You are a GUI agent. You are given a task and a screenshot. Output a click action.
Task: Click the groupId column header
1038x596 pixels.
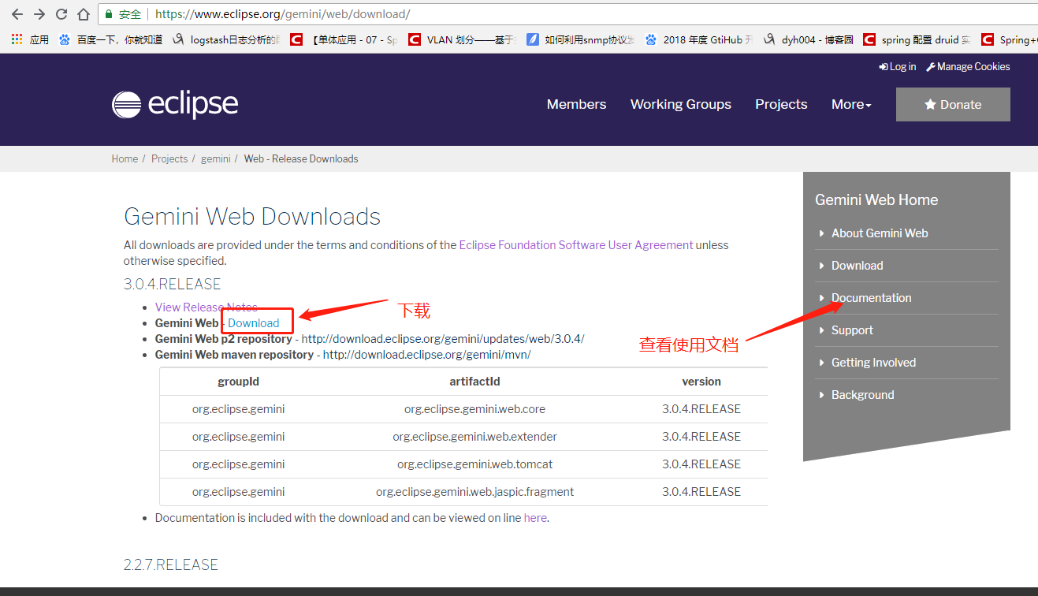click(239, 382)
